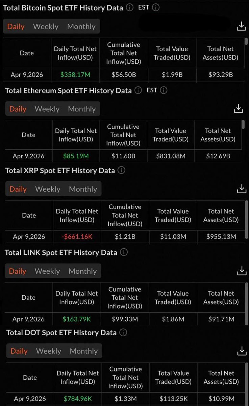
Task: Download LINK Spot ETF history data
Action: 242,271
